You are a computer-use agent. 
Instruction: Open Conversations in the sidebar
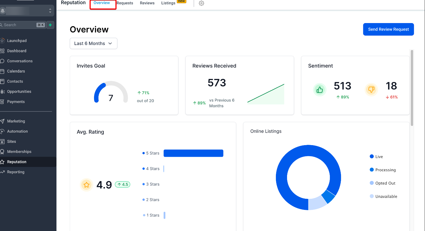point(19,61)
